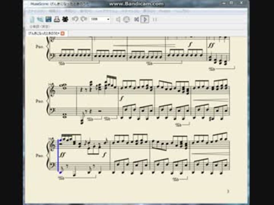Image resolution: width=274 pixels, height=205 pixels.
Task: Click the New Score document icon
Action: pyautogui.click(x=32, y=19)
